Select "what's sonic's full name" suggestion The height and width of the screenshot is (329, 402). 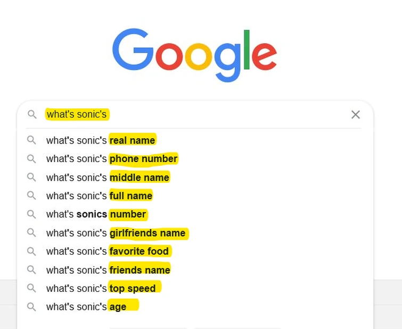tap(99, 196)
